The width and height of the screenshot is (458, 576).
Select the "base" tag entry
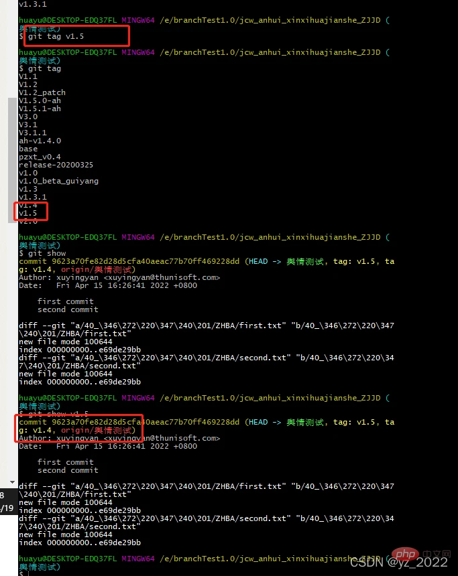point(28,149)
